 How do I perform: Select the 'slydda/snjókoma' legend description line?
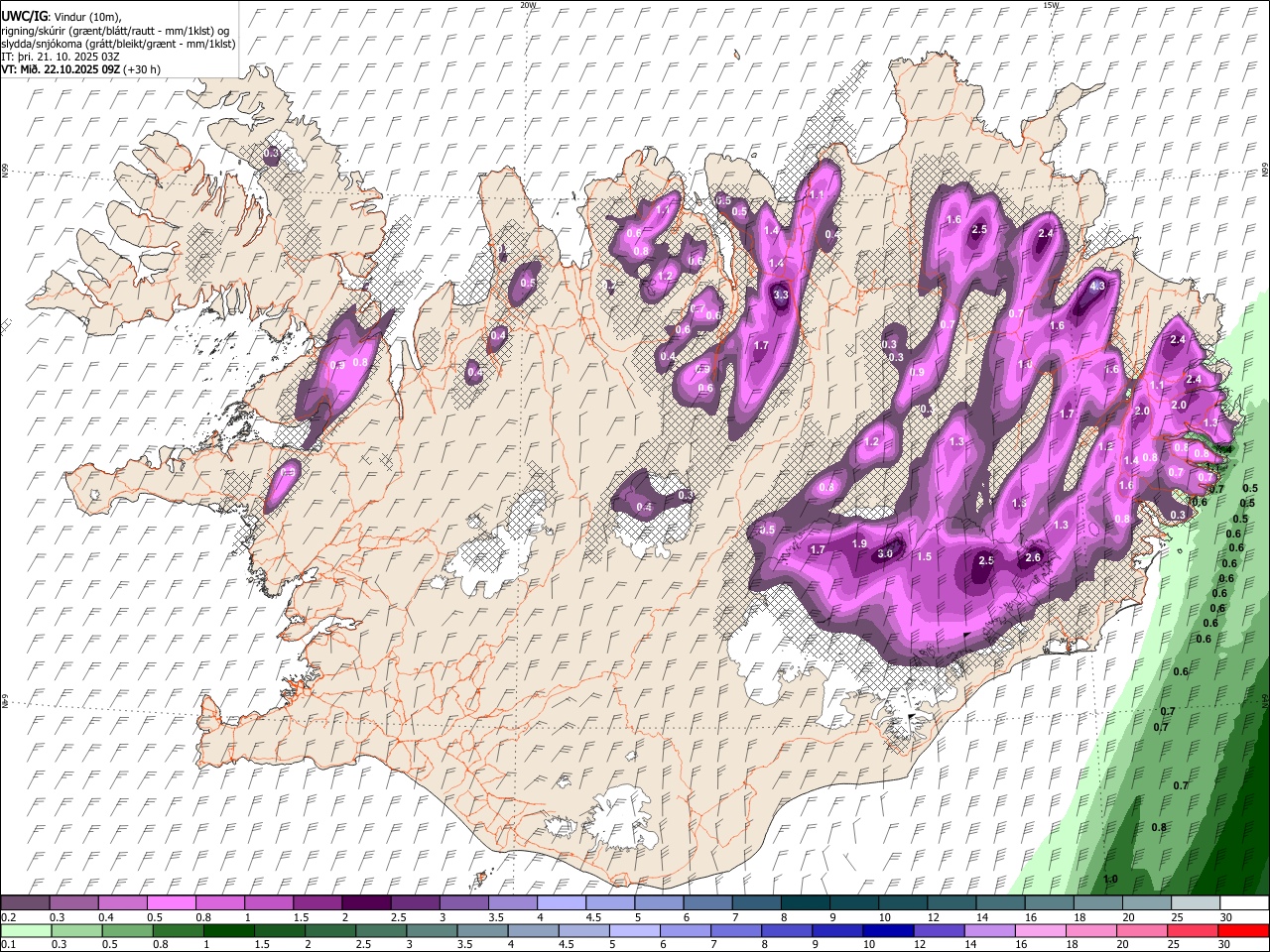pyautogui.click(x=118, y=44)
